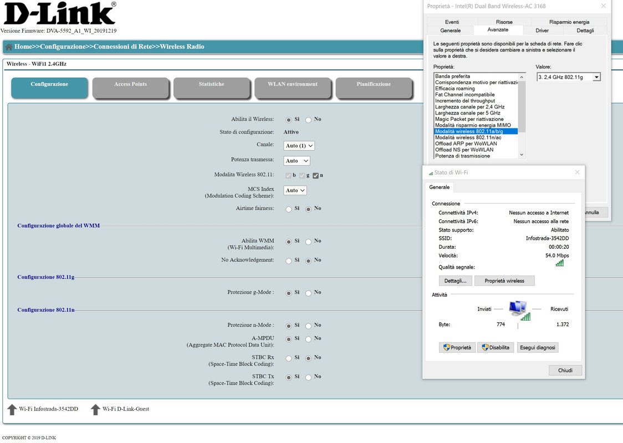
Task: Switch to Risparmio energia tab
Action: [569, 22]
